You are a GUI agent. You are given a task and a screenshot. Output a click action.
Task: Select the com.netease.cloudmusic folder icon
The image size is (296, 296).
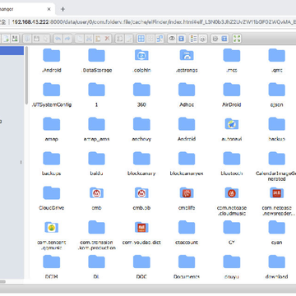pyautogui.click(x=232, y=192)
